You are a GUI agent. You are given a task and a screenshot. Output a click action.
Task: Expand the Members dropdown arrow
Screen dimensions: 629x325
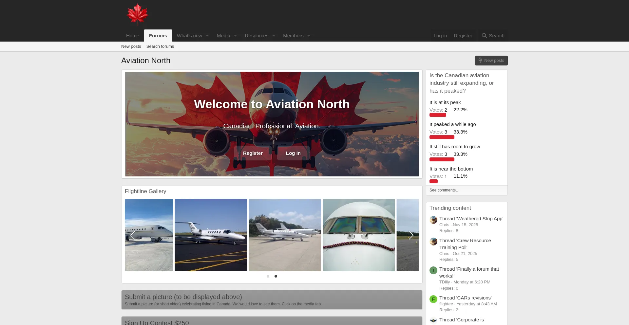pyautogui.click(x=309, y=36)
